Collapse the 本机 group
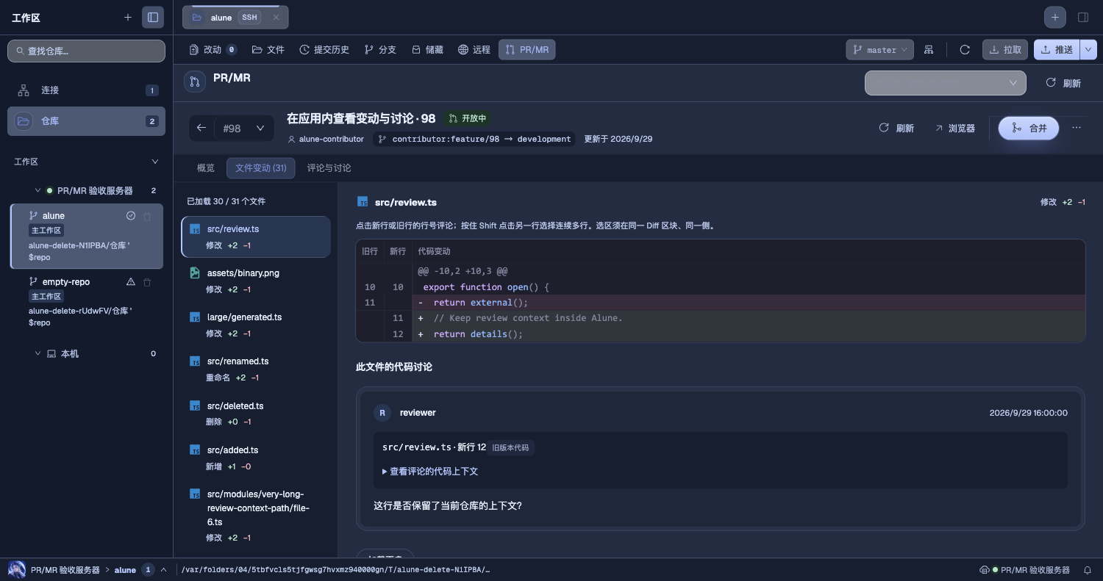The width and height of the screenshot is (1103, 581). 38,354
